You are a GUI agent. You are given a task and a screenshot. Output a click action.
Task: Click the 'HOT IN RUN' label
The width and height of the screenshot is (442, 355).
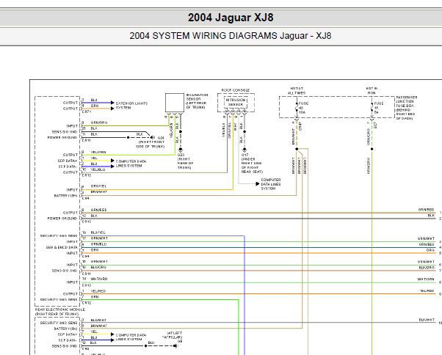pos(372,91)
